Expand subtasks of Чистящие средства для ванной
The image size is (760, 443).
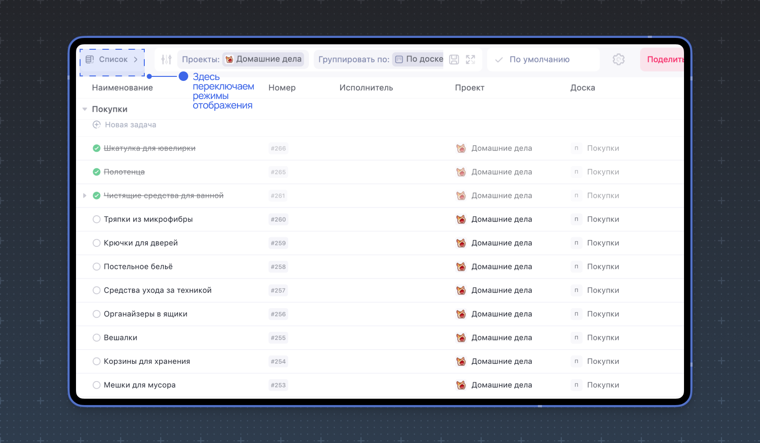[x=85, y=196]
